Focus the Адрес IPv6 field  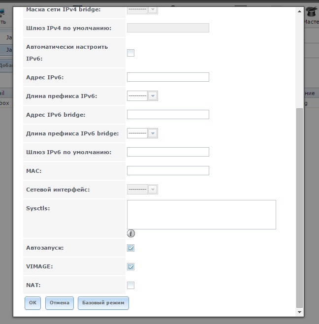(x=168, y=77)
